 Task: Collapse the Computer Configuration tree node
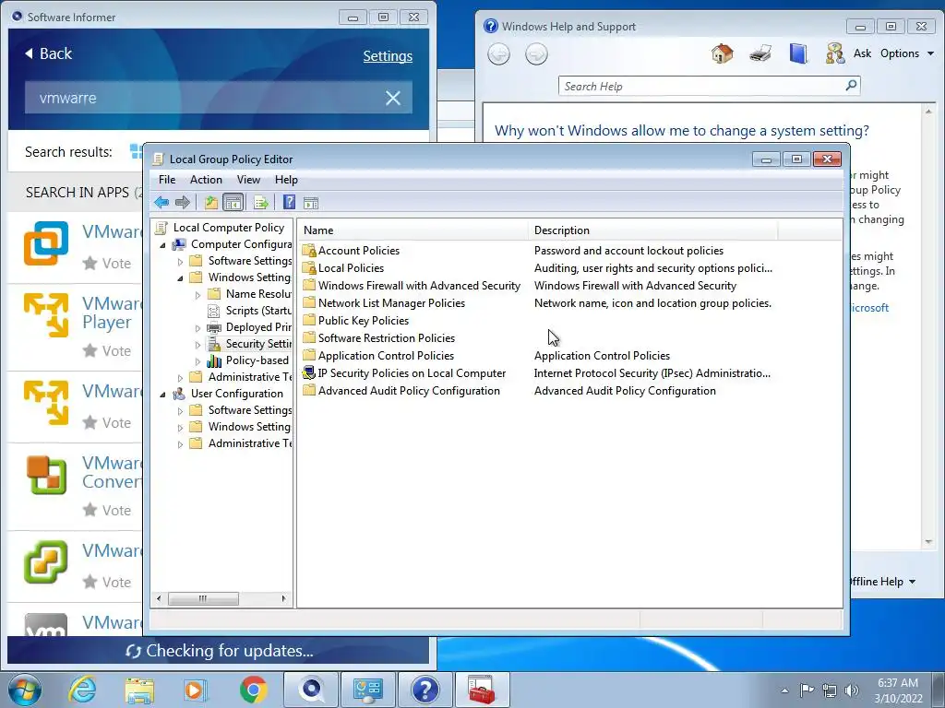click(x=162, y=245)
